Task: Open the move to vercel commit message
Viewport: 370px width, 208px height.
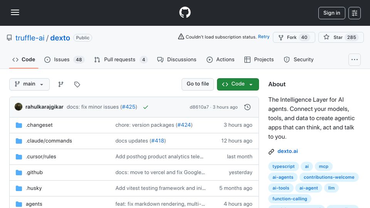Action: 160,173
